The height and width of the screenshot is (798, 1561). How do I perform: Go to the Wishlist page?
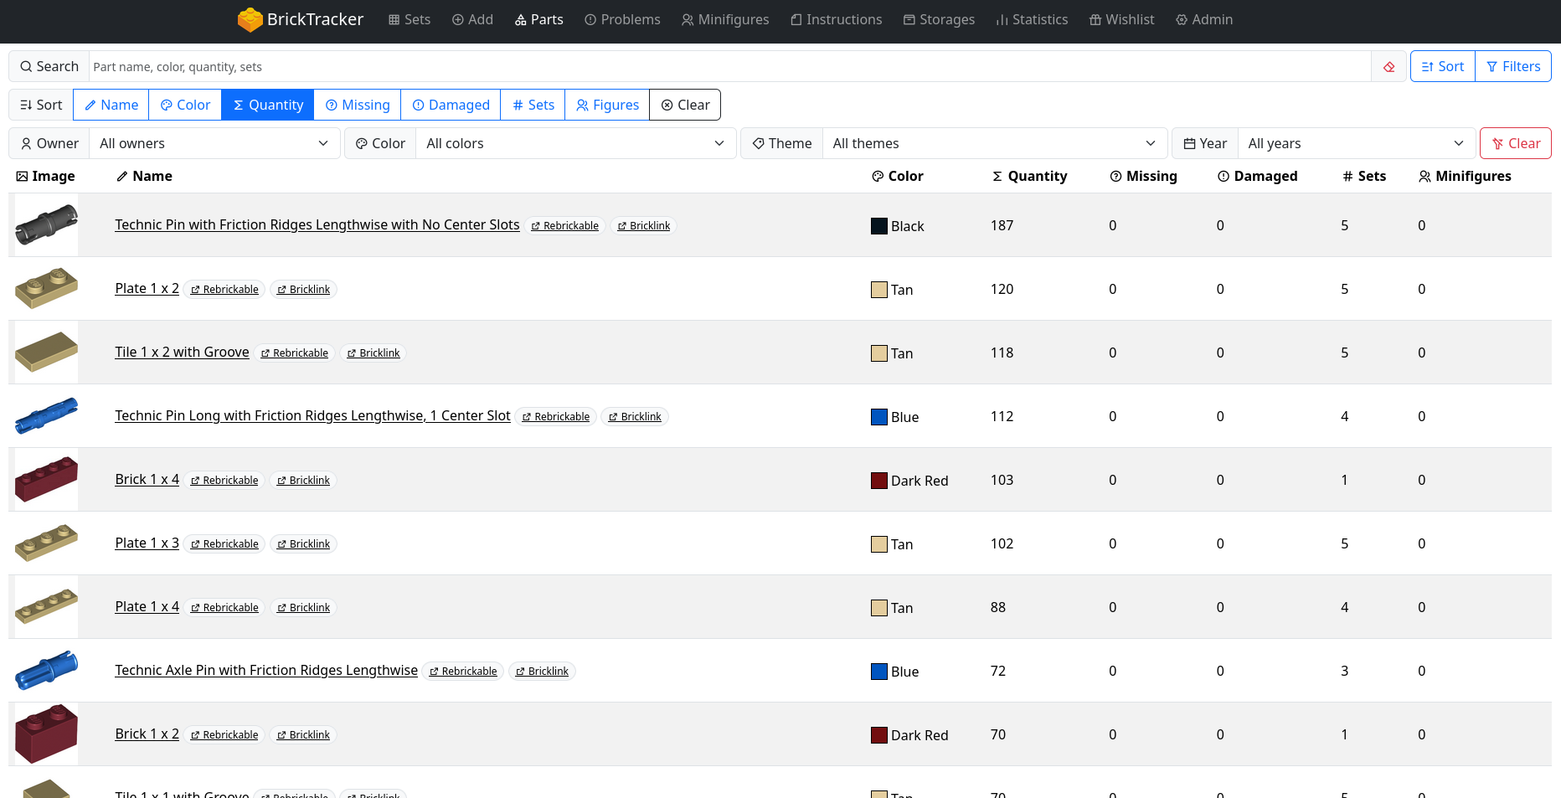click(x=1121, y=19)
